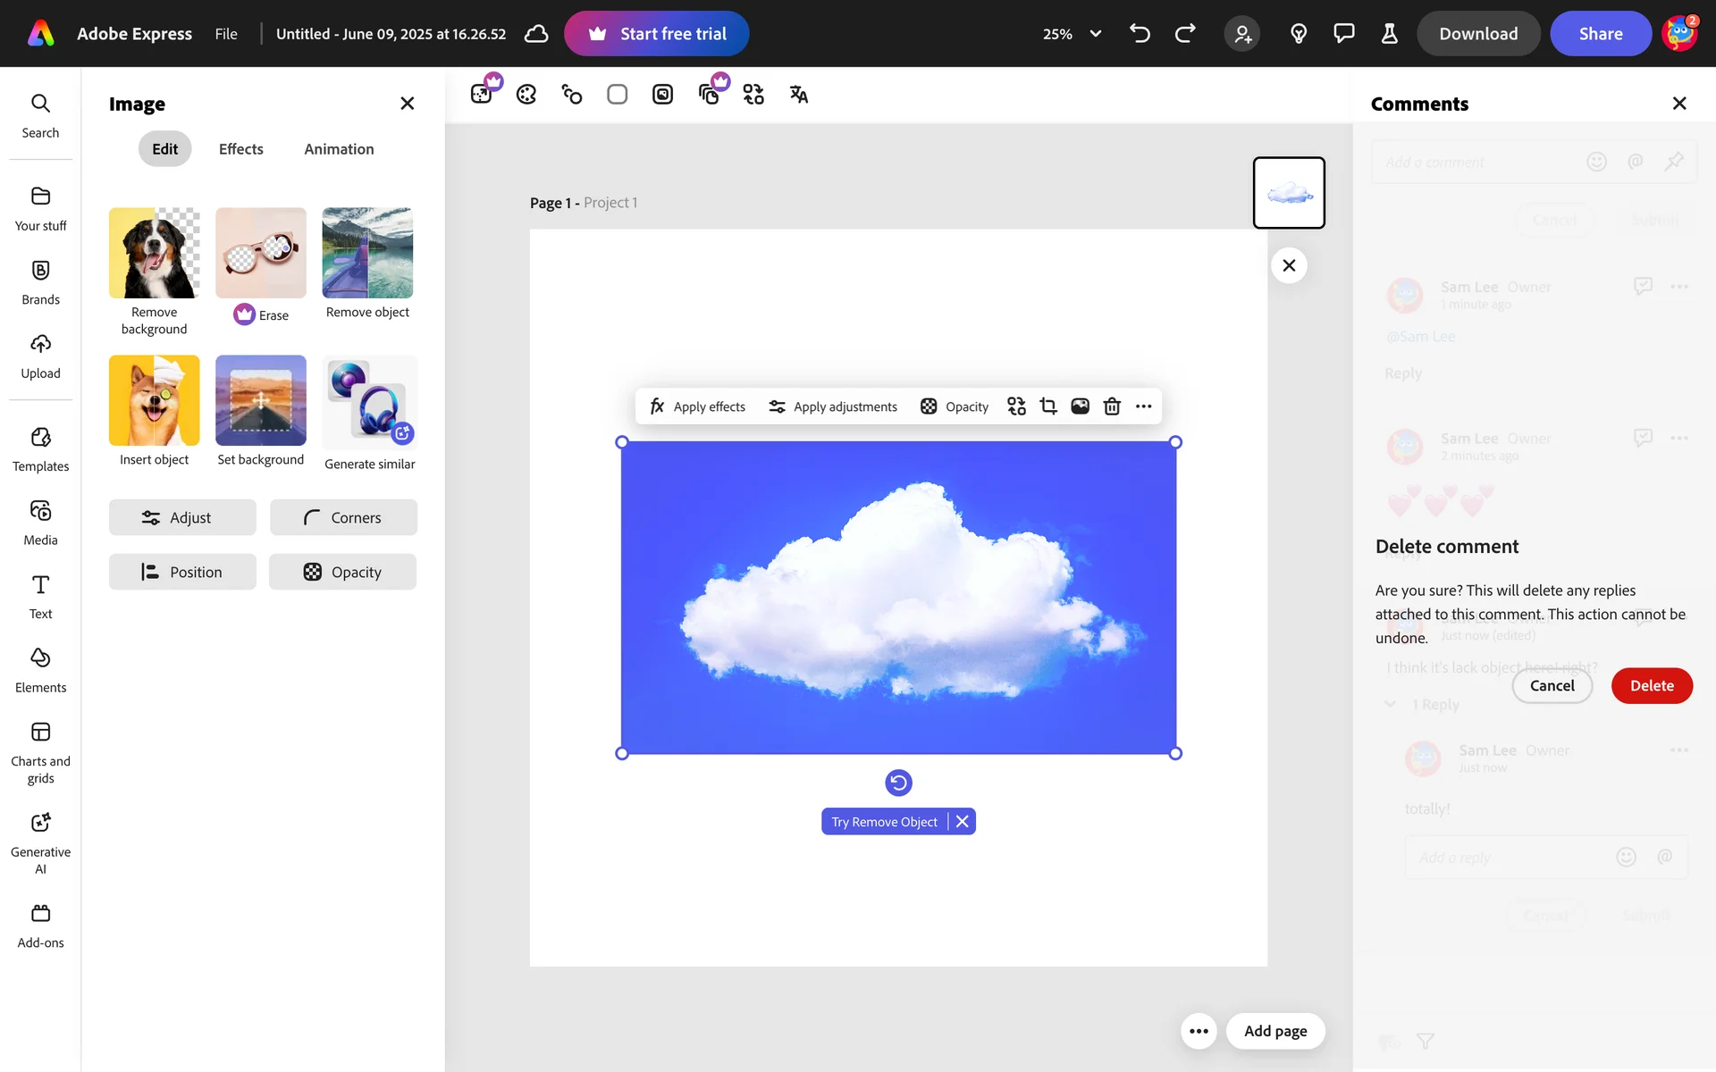Dismiss the Try Remove Object tooltip
1716x1072 pixels.
[963, 821]
